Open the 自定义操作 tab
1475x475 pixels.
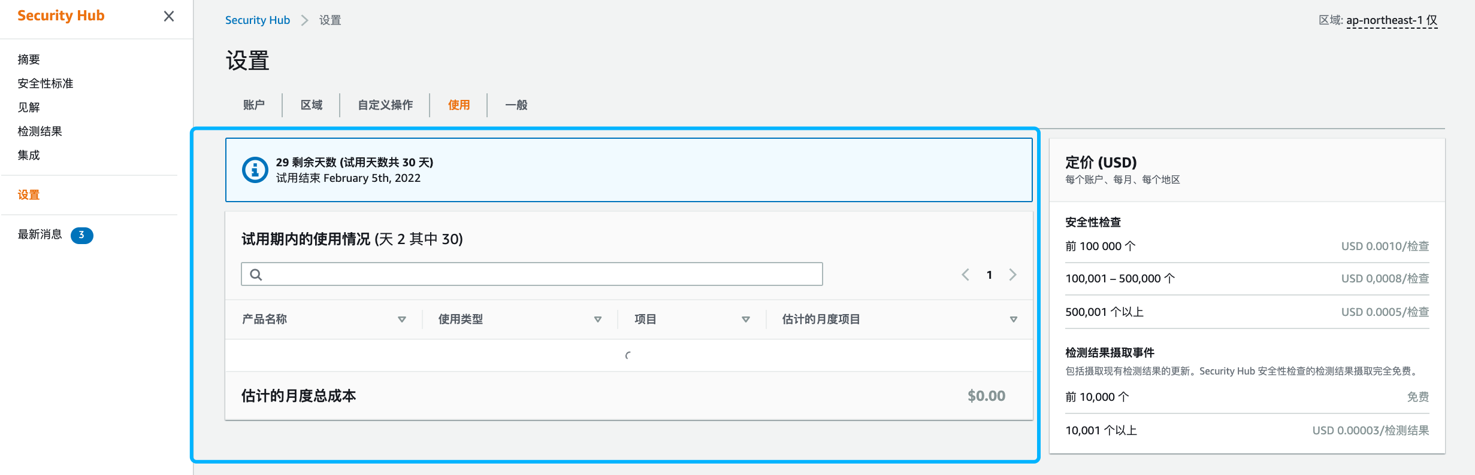(385, 105)
